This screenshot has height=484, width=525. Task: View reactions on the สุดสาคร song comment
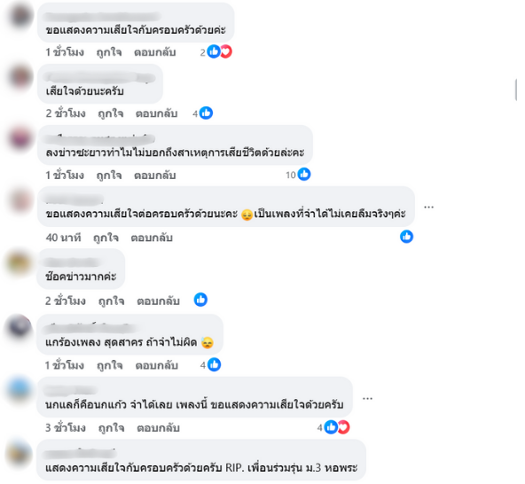210,365
